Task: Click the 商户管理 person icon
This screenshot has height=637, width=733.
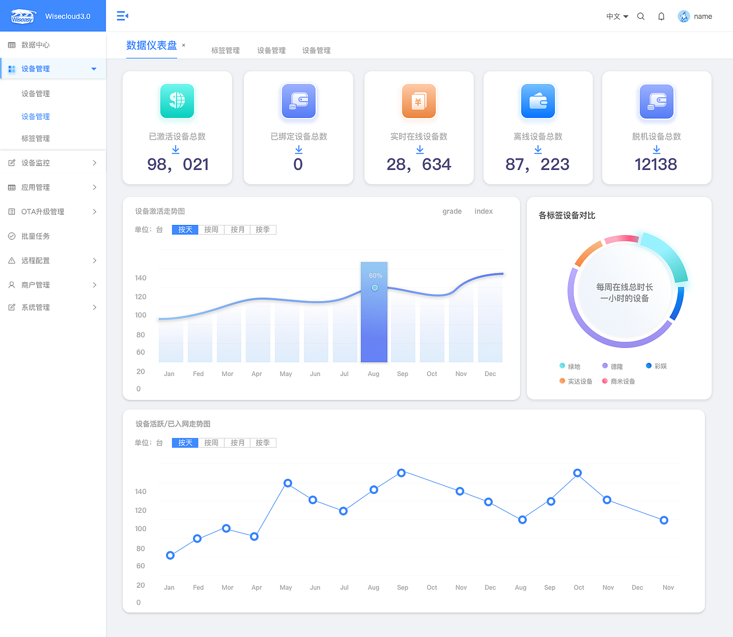Action: 11,284
